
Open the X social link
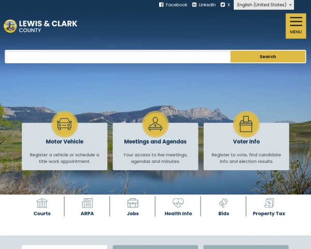pyautogui.click(x=225, y=5)
